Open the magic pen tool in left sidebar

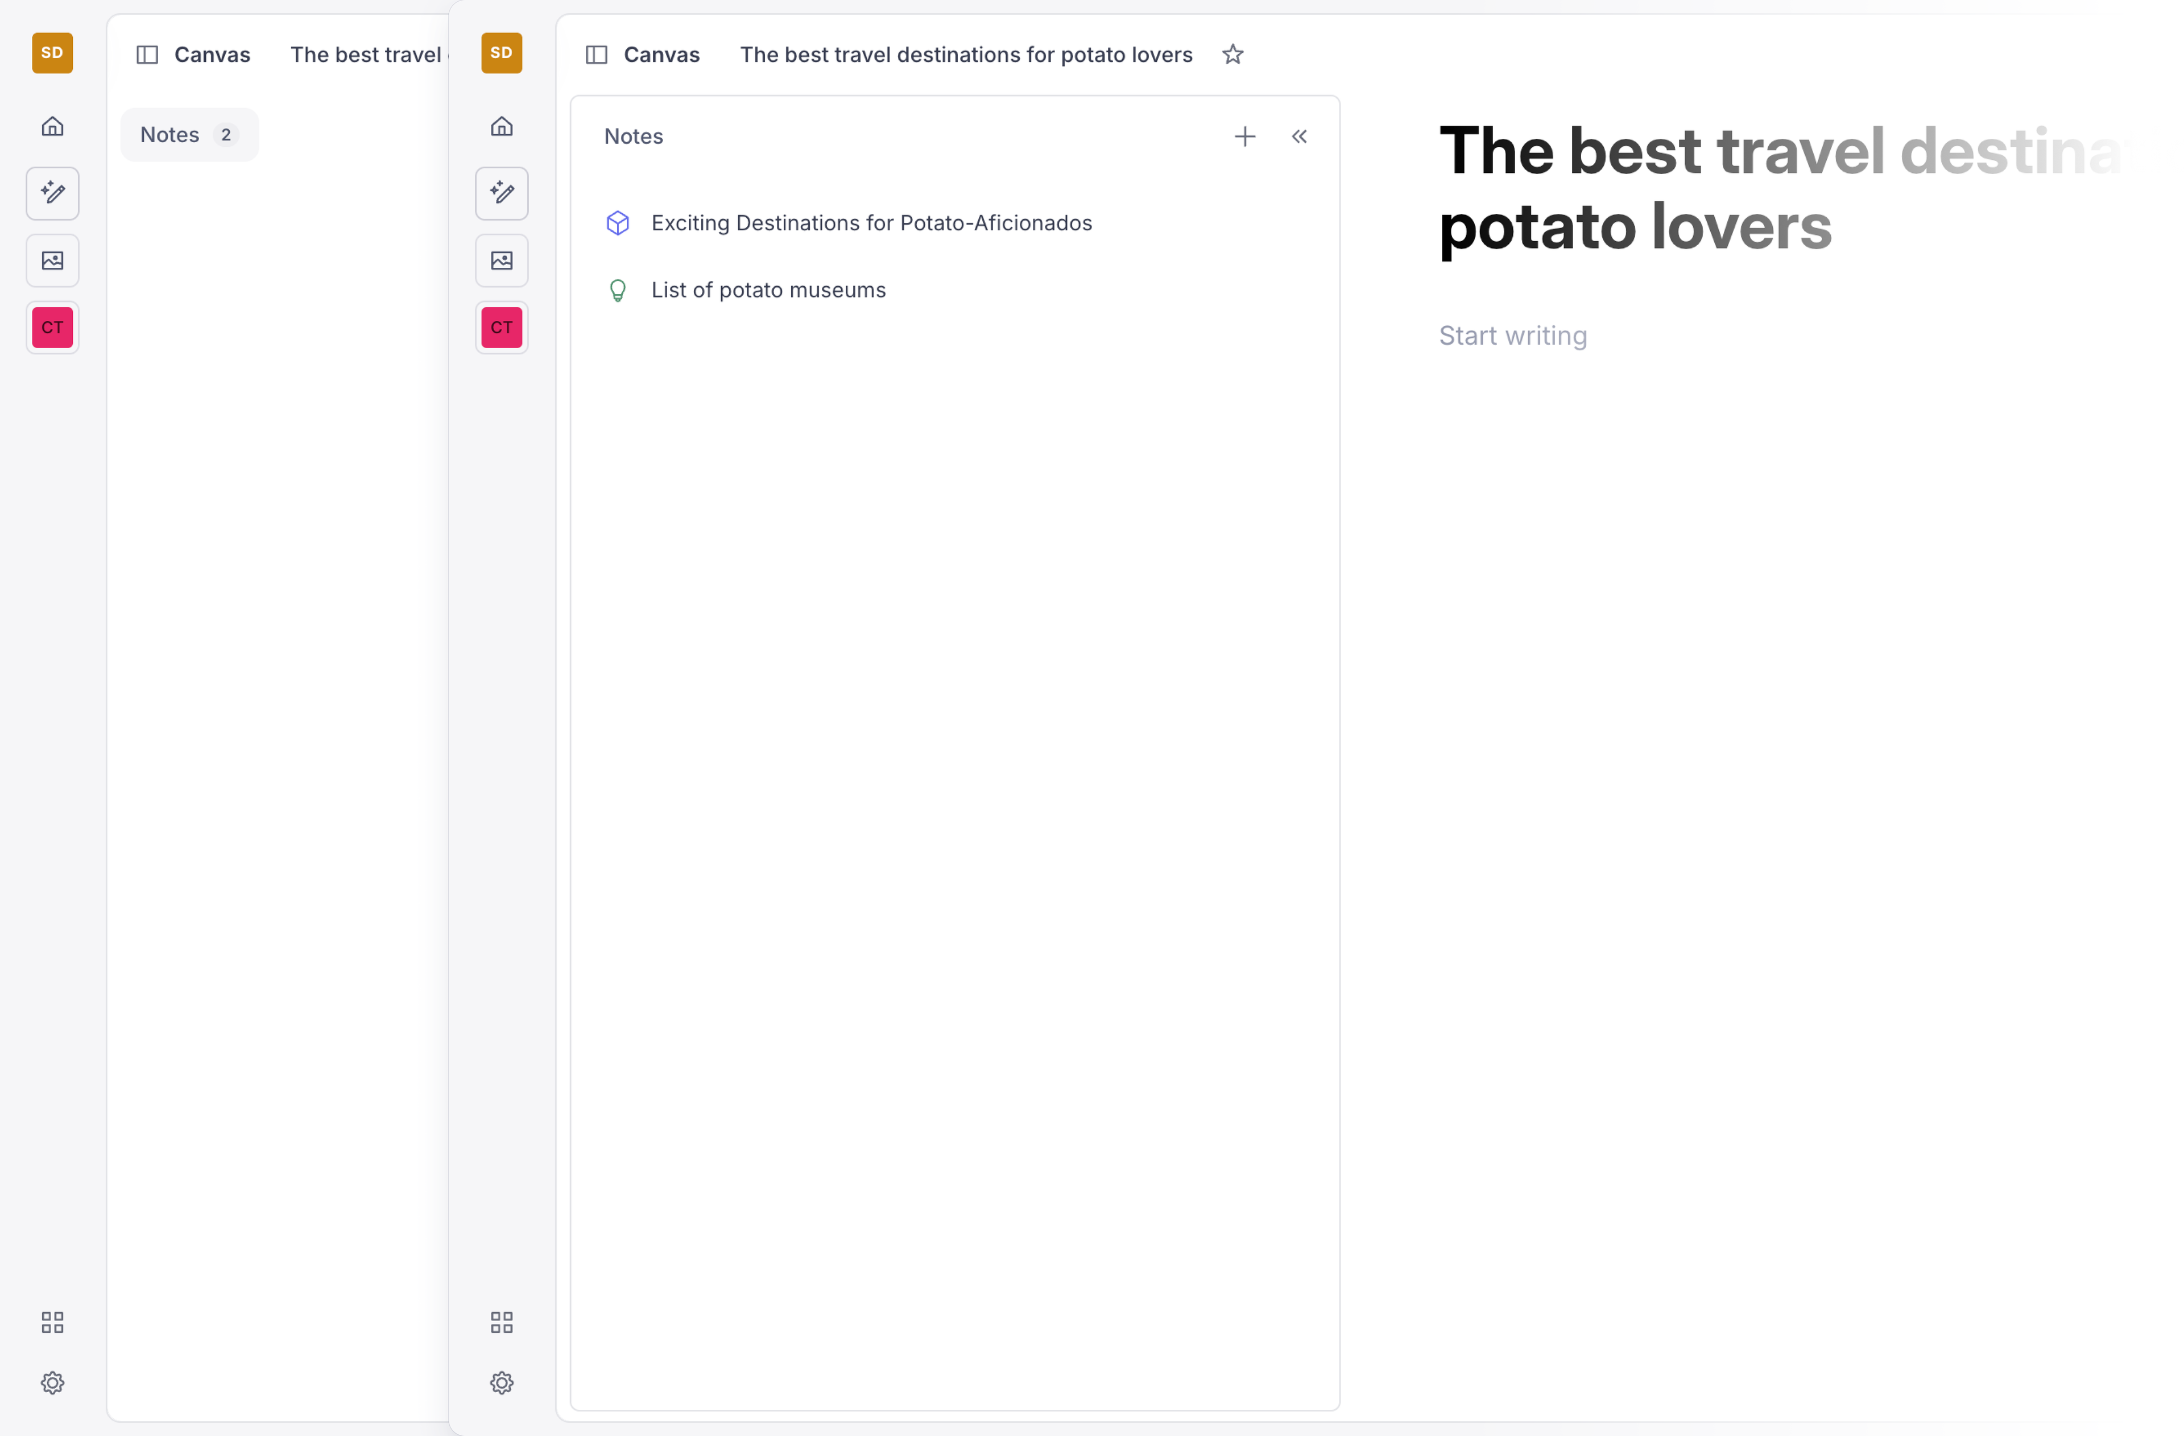[x=52, y=193]
